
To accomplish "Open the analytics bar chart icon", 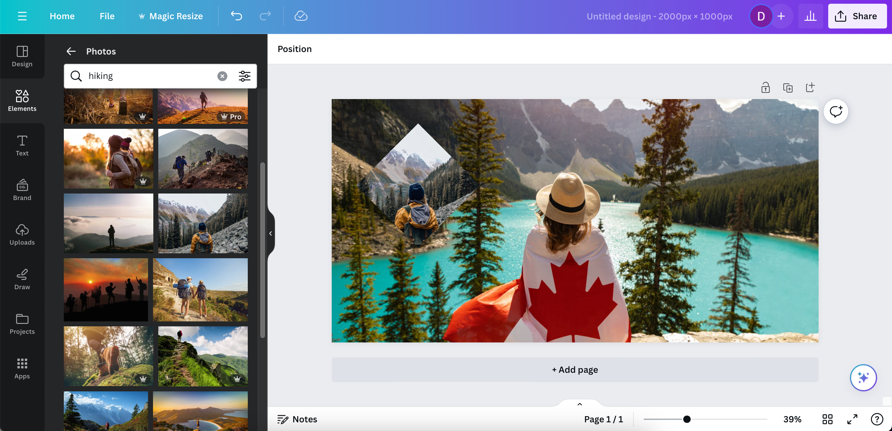I will (810, 16).
